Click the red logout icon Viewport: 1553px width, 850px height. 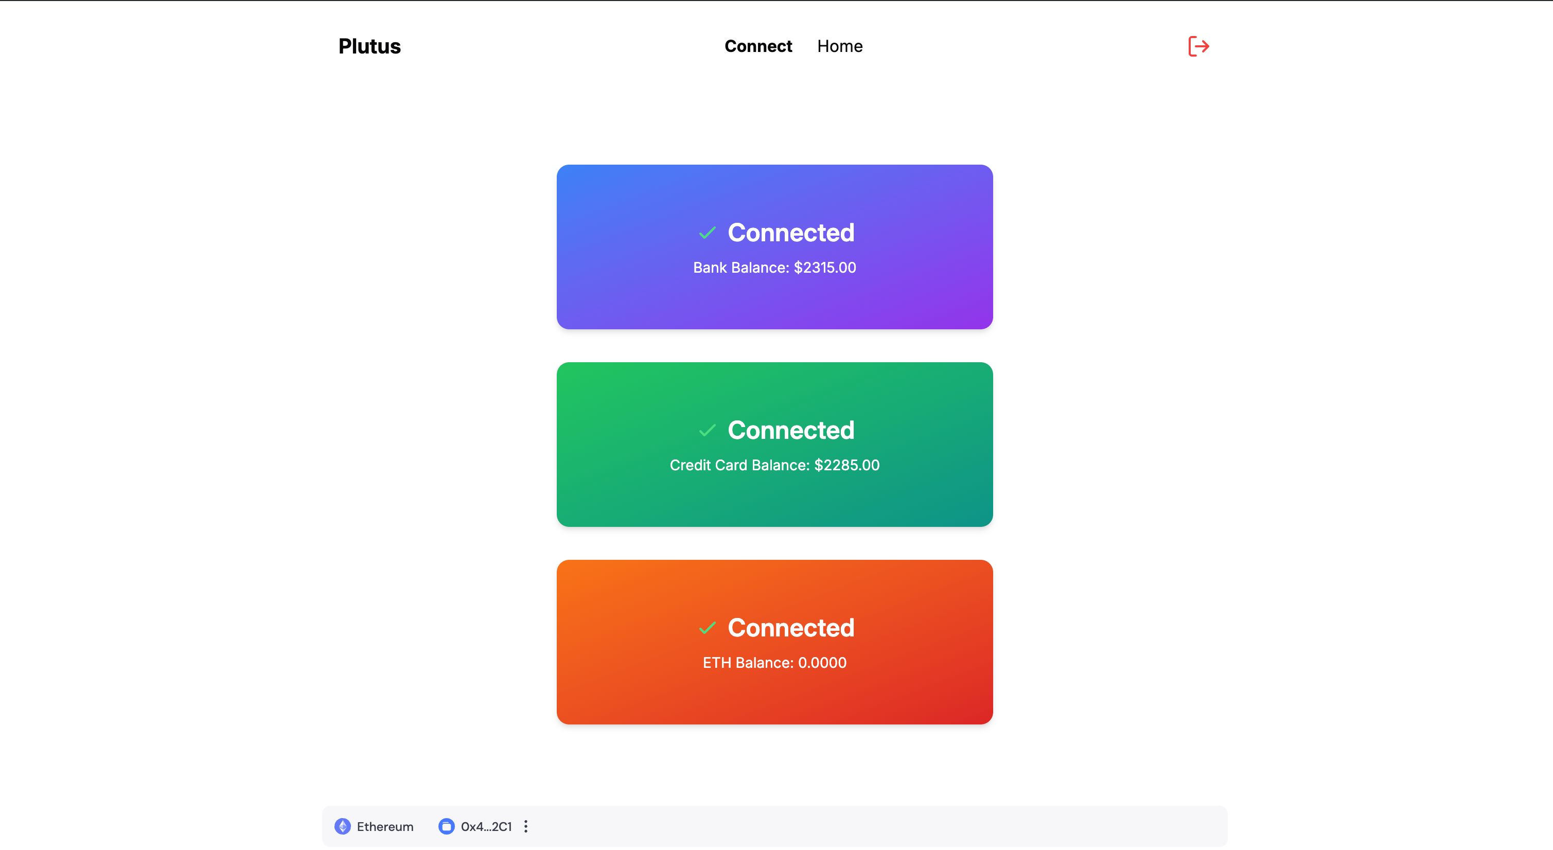click(1198, 46)
